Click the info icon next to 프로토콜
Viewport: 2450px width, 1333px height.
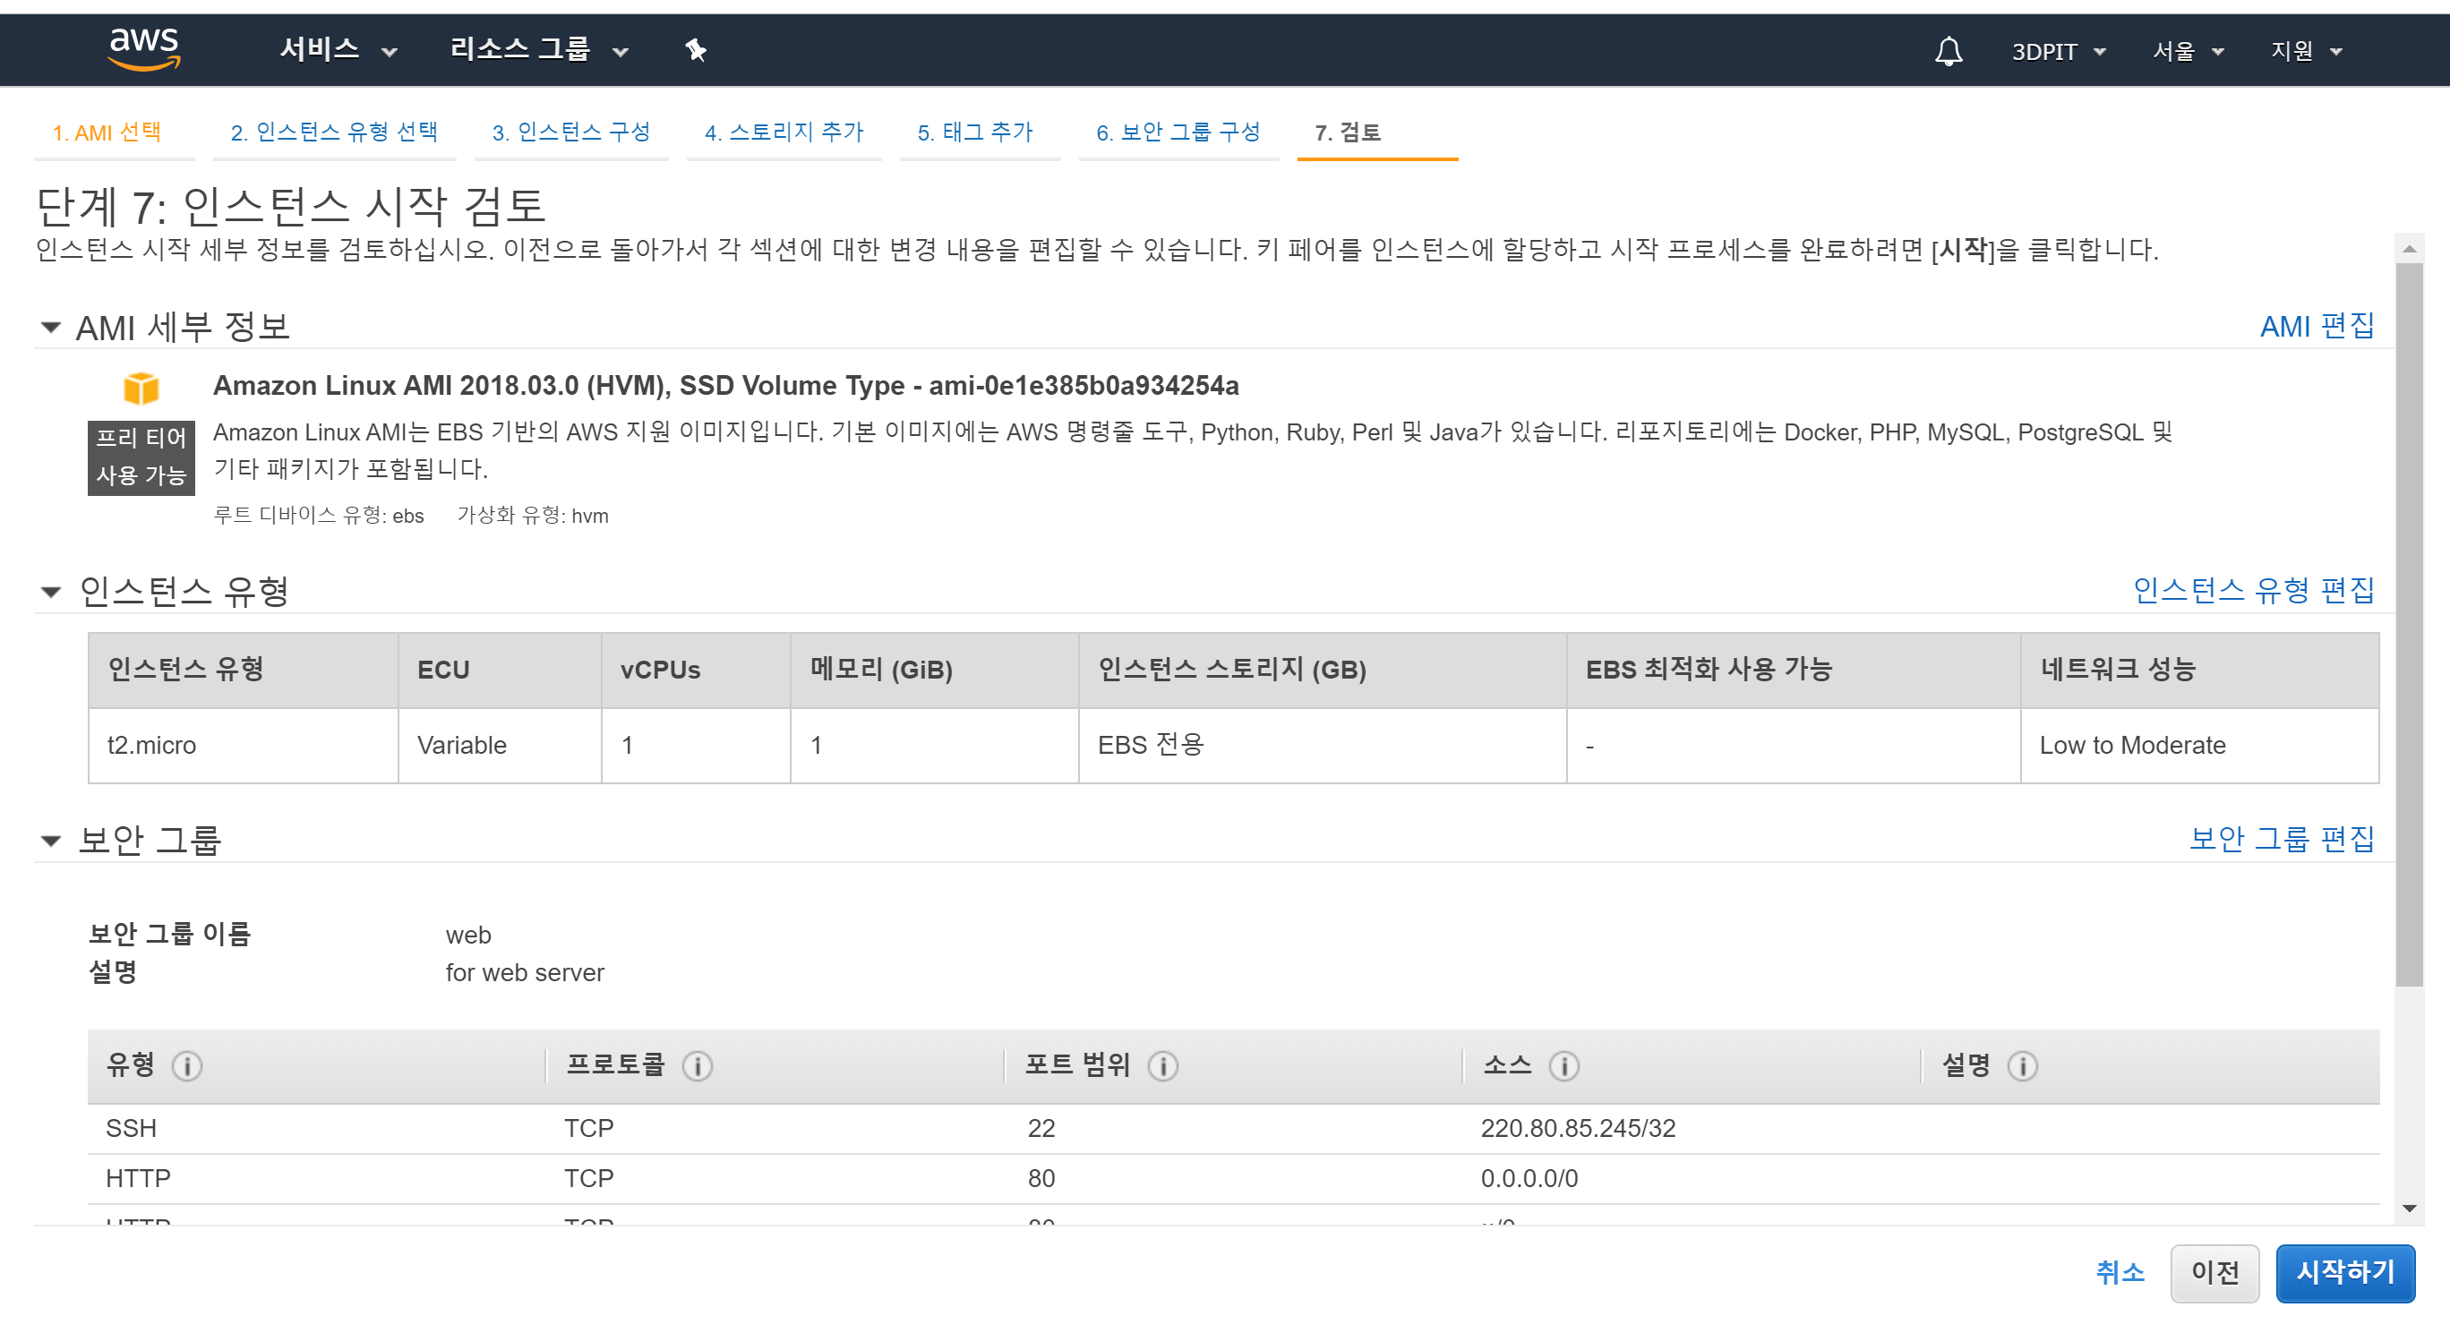pyautogui.click(x=698, y=1066)
